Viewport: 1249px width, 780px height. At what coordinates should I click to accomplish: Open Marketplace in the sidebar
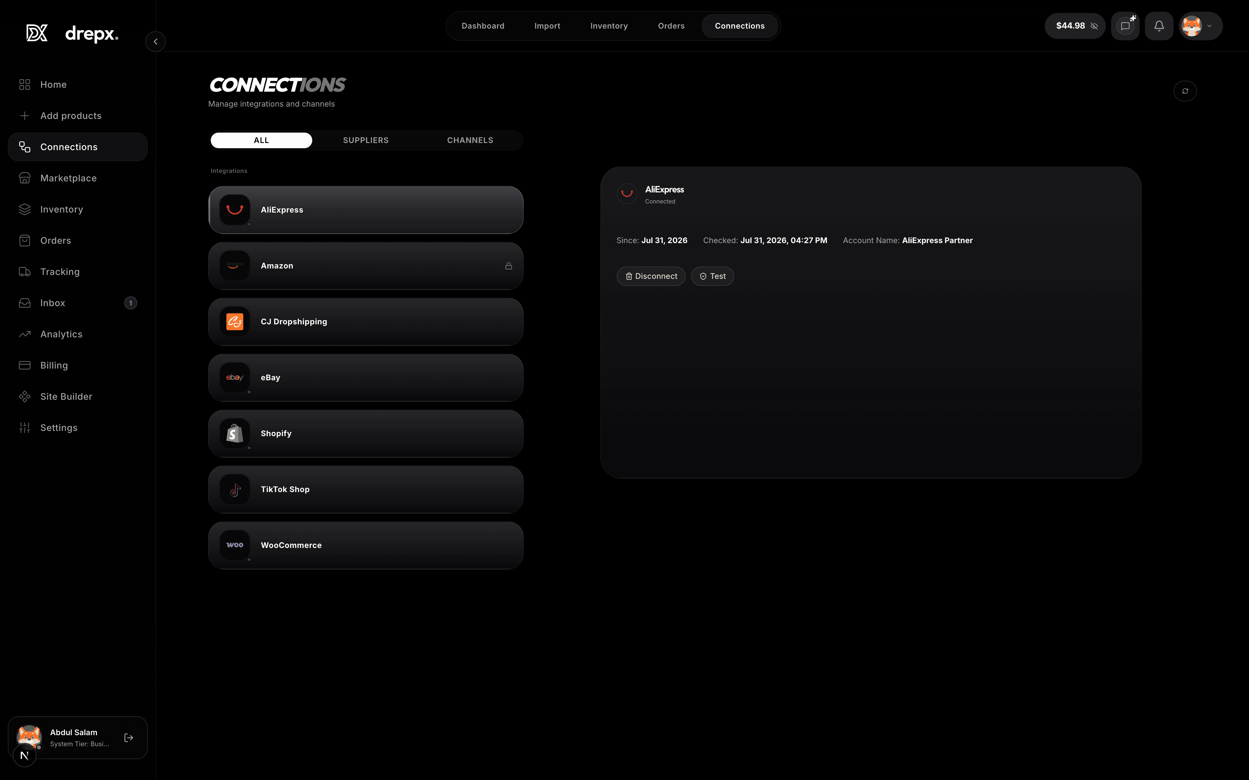point(77,178)
